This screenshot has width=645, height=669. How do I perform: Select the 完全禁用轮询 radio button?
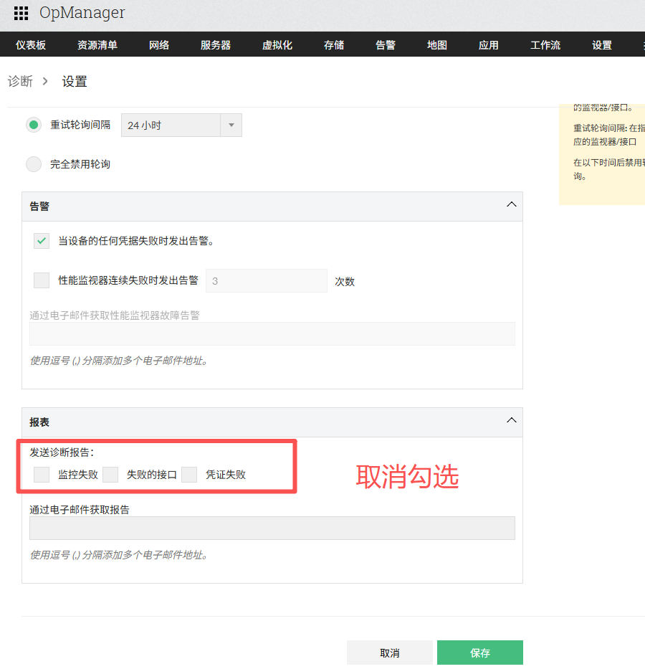tap(34, 164)
